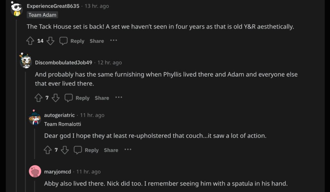Downvote ExperienceGreat8635's comment
The width and height of the screenshot is (330, 192).
pos(50,41)
